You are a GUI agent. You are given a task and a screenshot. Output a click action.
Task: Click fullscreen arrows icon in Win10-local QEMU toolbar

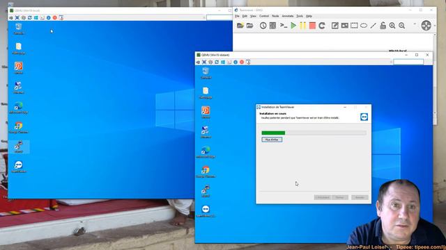17,17
